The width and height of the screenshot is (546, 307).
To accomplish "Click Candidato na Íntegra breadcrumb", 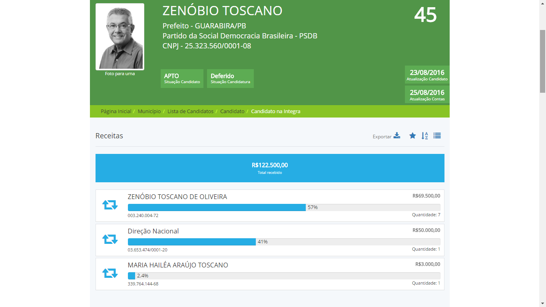I will tap(275, 111).
